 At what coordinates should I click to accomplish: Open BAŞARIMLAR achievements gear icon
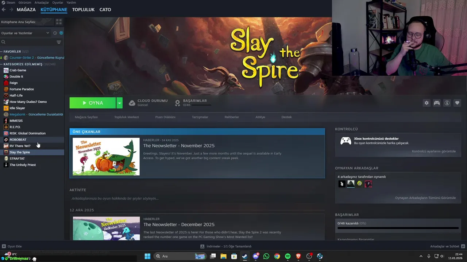[x=177, y=103]
